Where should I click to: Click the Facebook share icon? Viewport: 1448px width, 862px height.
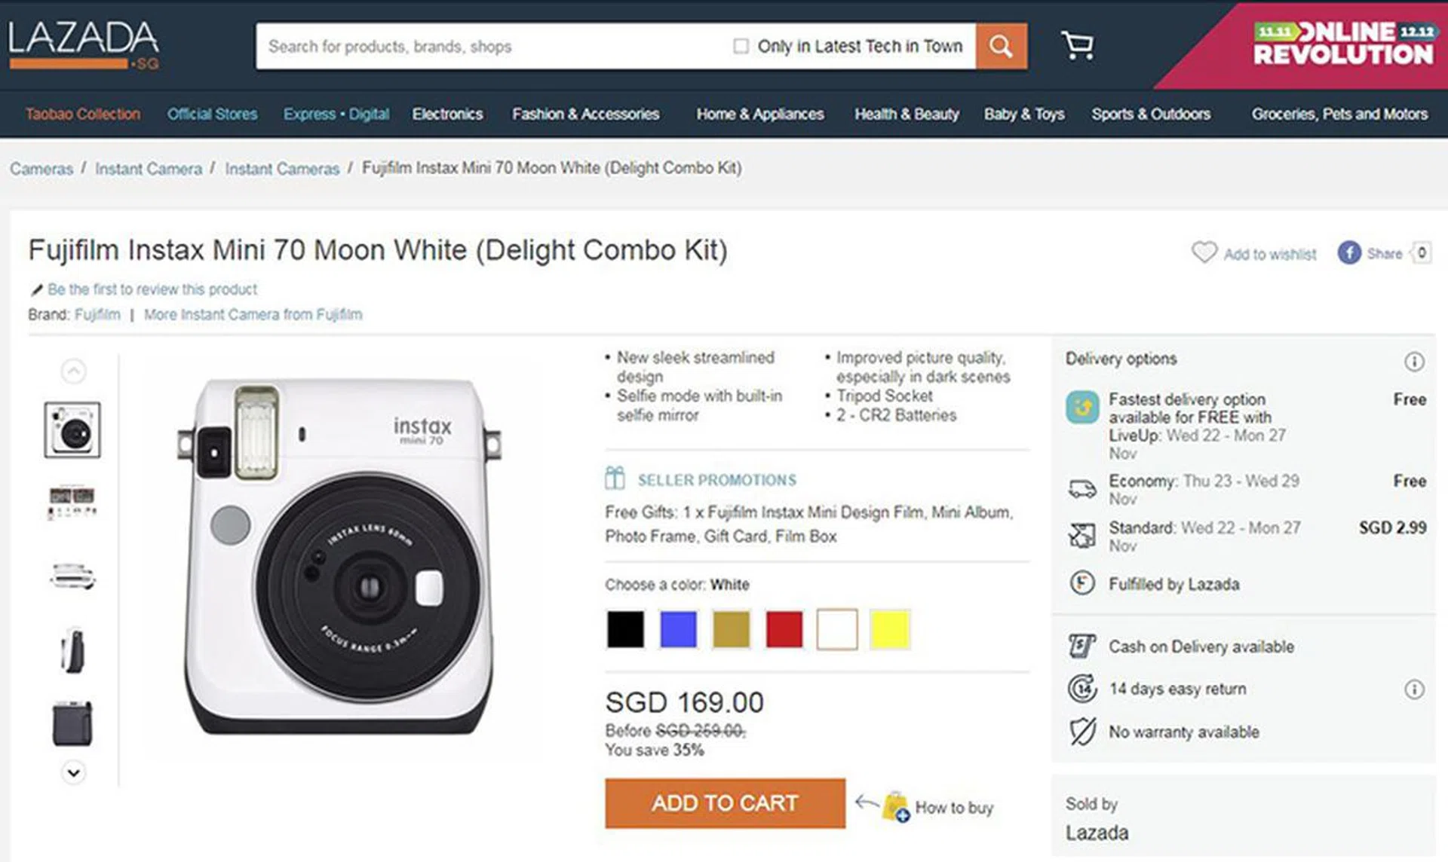point(1348,252)
